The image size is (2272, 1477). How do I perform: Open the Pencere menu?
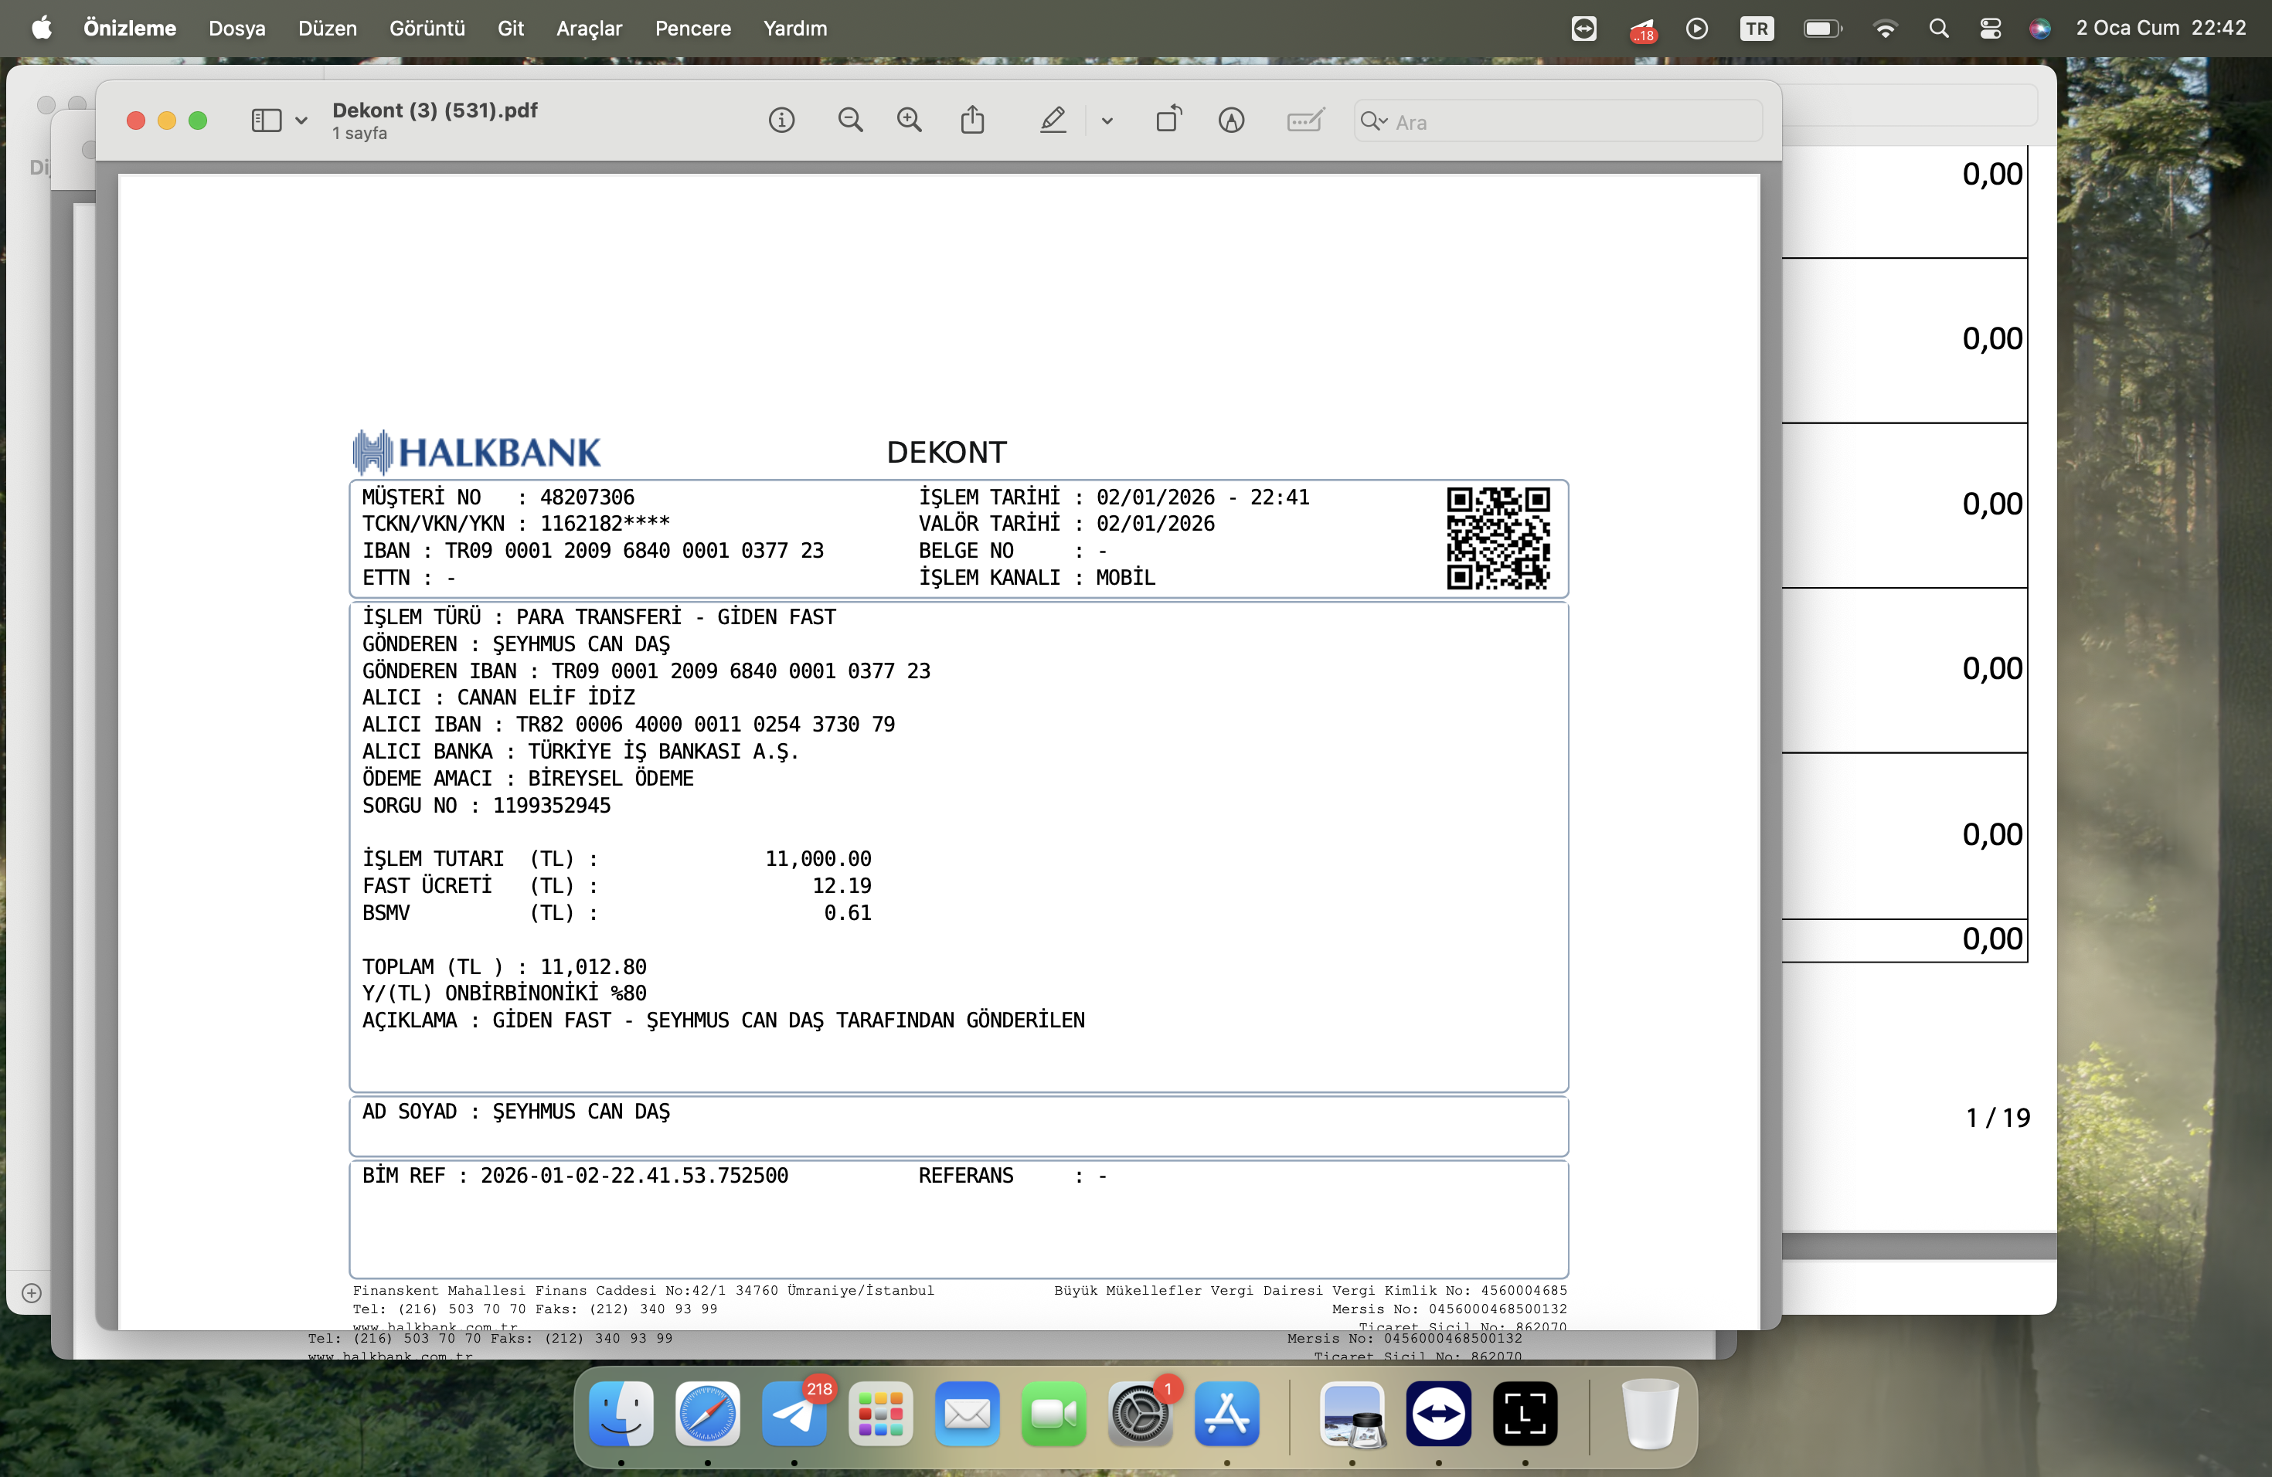tap(693, 29)
